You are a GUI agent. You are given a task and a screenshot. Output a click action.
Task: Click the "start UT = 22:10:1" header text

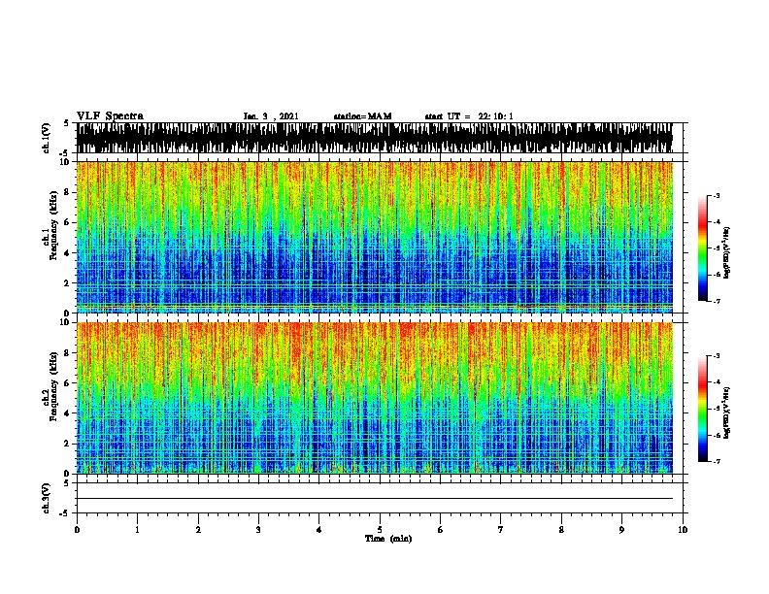pyautogui.click(x=469, y=116)
